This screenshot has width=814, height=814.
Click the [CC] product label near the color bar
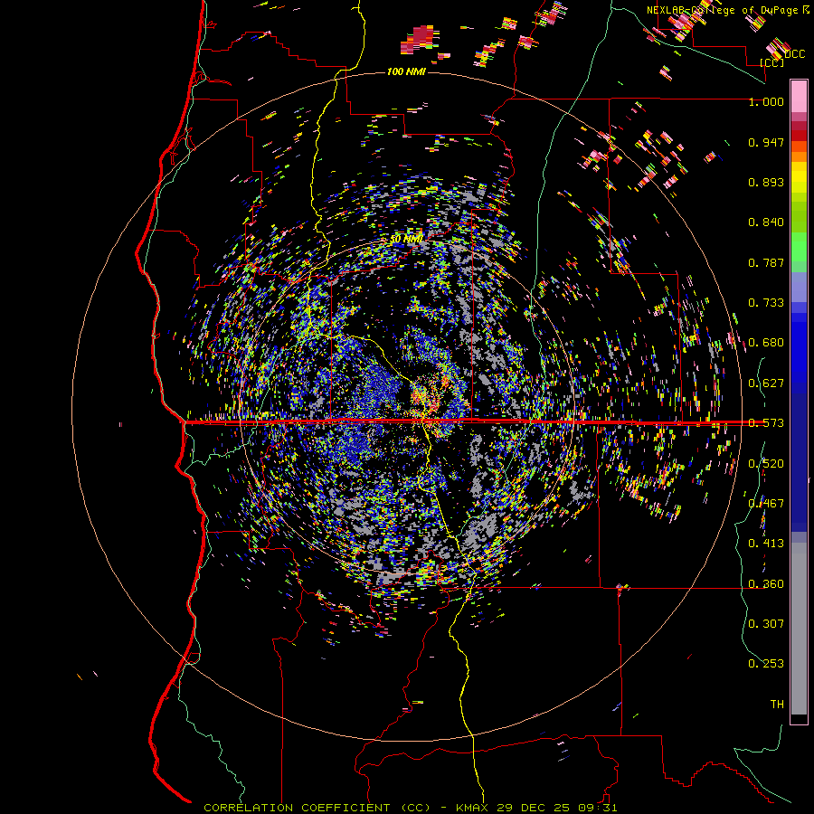point(772,62)
